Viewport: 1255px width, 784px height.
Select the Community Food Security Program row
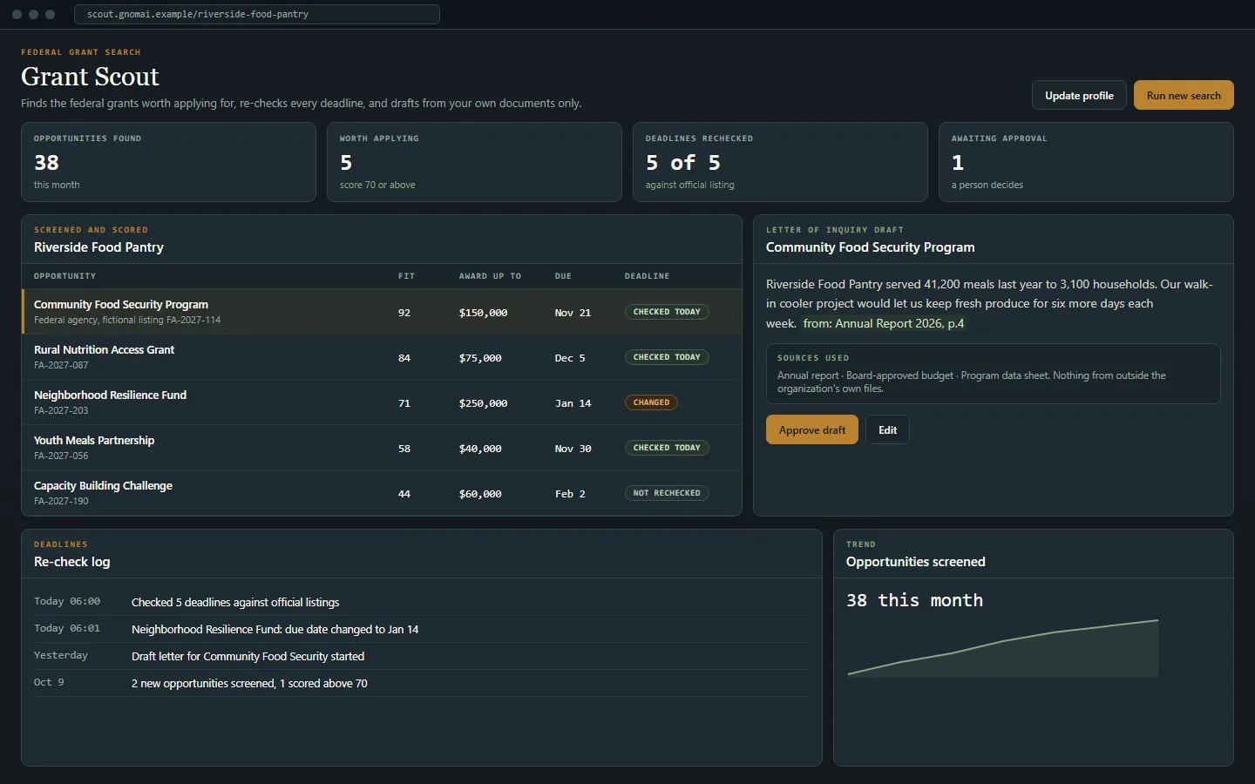[x=382, y=312]
